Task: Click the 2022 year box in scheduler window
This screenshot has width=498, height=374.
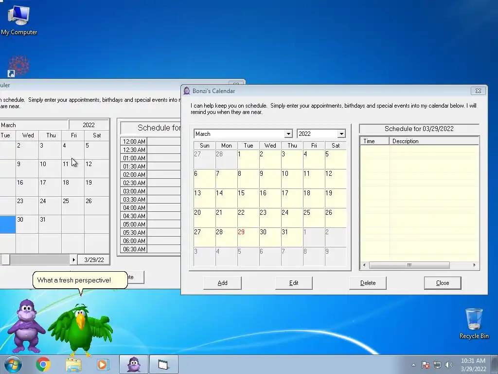Action: pyautogui.click(x=89, y=125)
